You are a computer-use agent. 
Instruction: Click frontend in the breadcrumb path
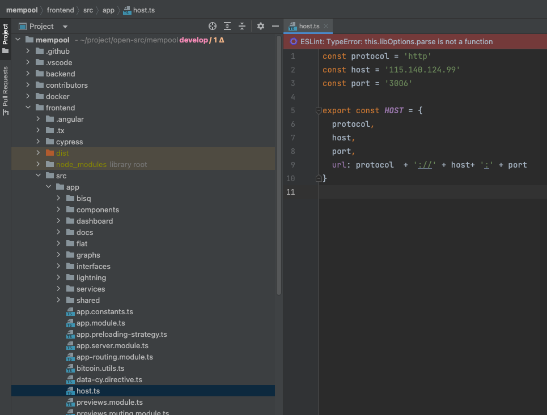60,10
